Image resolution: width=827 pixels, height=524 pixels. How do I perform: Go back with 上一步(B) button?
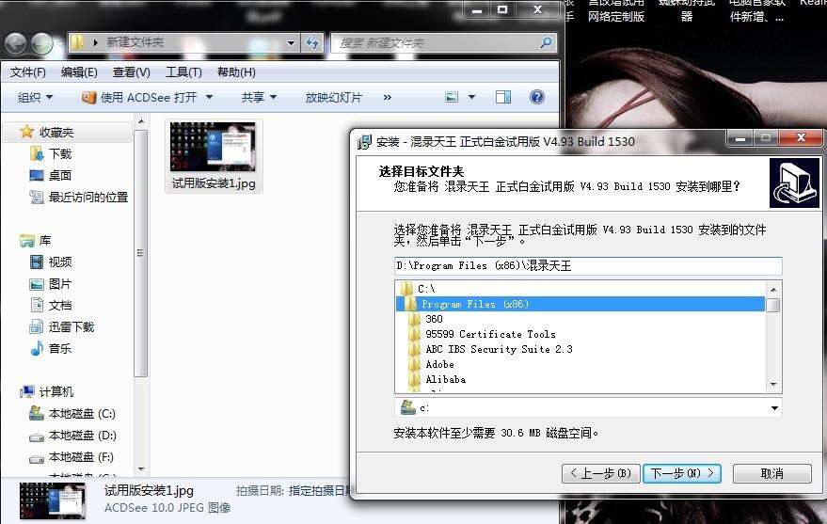[600, 473]
